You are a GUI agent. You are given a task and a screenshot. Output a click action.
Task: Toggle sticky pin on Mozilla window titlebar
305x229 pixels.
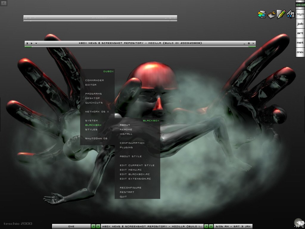pos(32,43)
